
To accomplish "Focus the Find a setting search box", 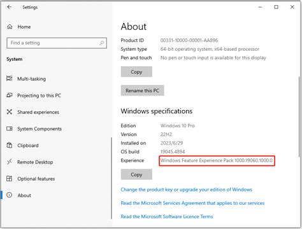I will pos(57,43).
